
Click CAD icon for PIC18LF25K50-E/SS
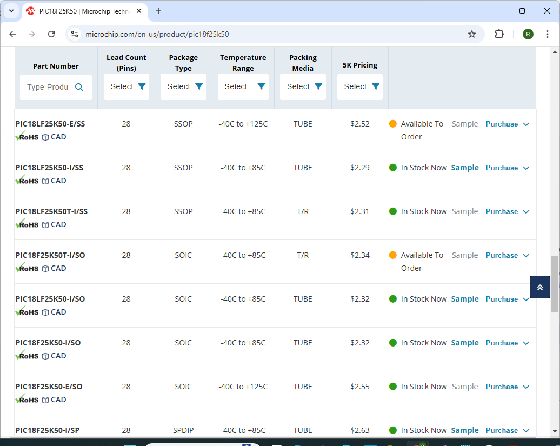coord(54,137)
